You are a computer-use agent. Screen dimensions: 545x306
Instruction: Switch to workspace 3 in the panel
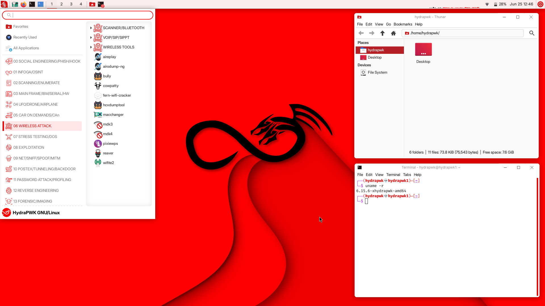71,4
